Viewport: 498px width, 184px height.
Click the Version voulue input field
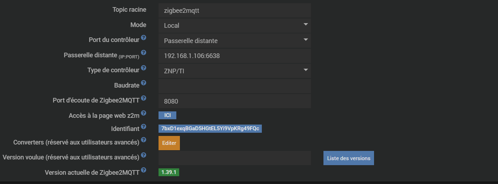point(234,158)
